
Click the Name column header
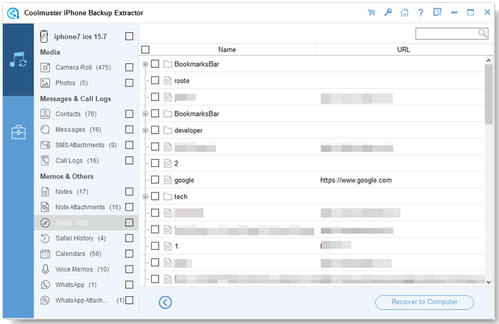[227, 50]
